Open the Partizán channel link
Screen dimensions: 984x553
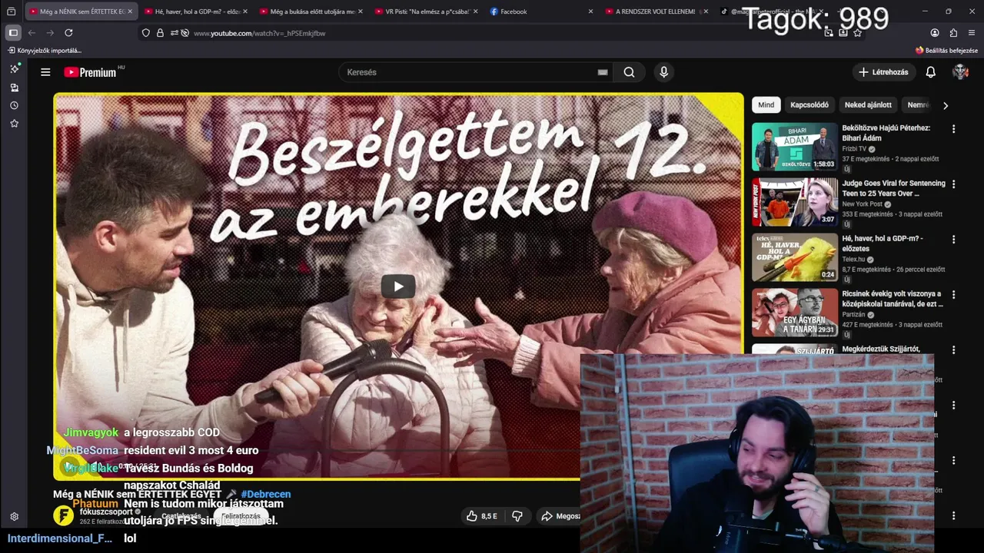point(853,315)
